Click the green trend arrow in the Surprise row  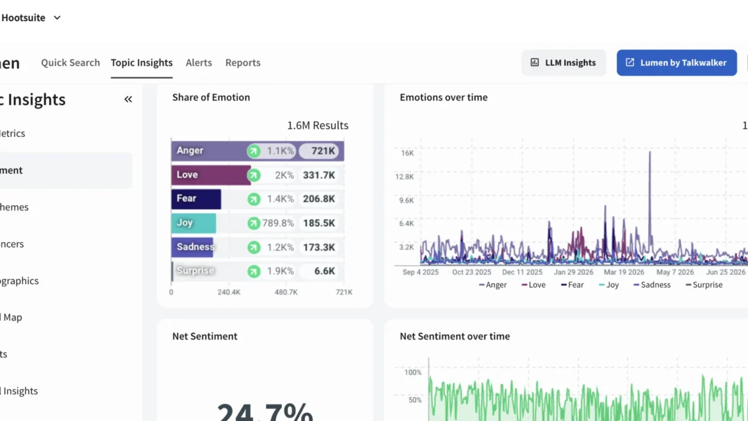254,271
